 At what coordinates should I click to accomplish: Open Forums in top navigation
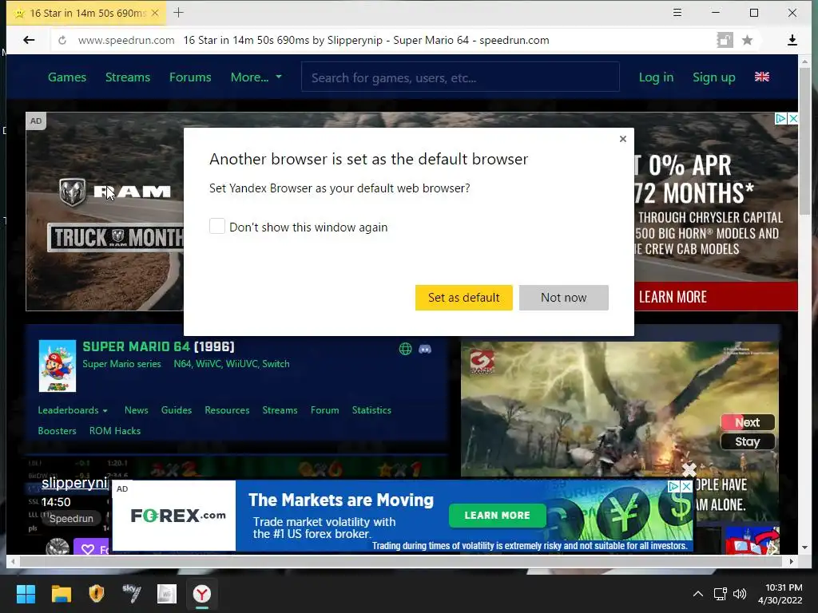coord(190,77)
